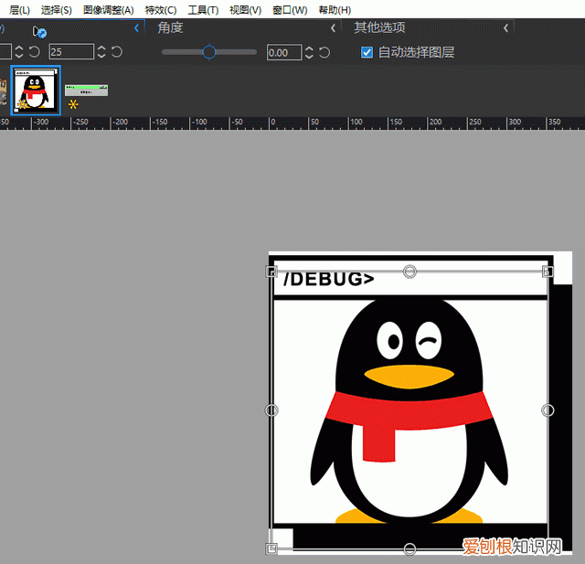Click the top-right corner transform handle
The height and width of the screenshot is (564, 585).
(548, 271)
